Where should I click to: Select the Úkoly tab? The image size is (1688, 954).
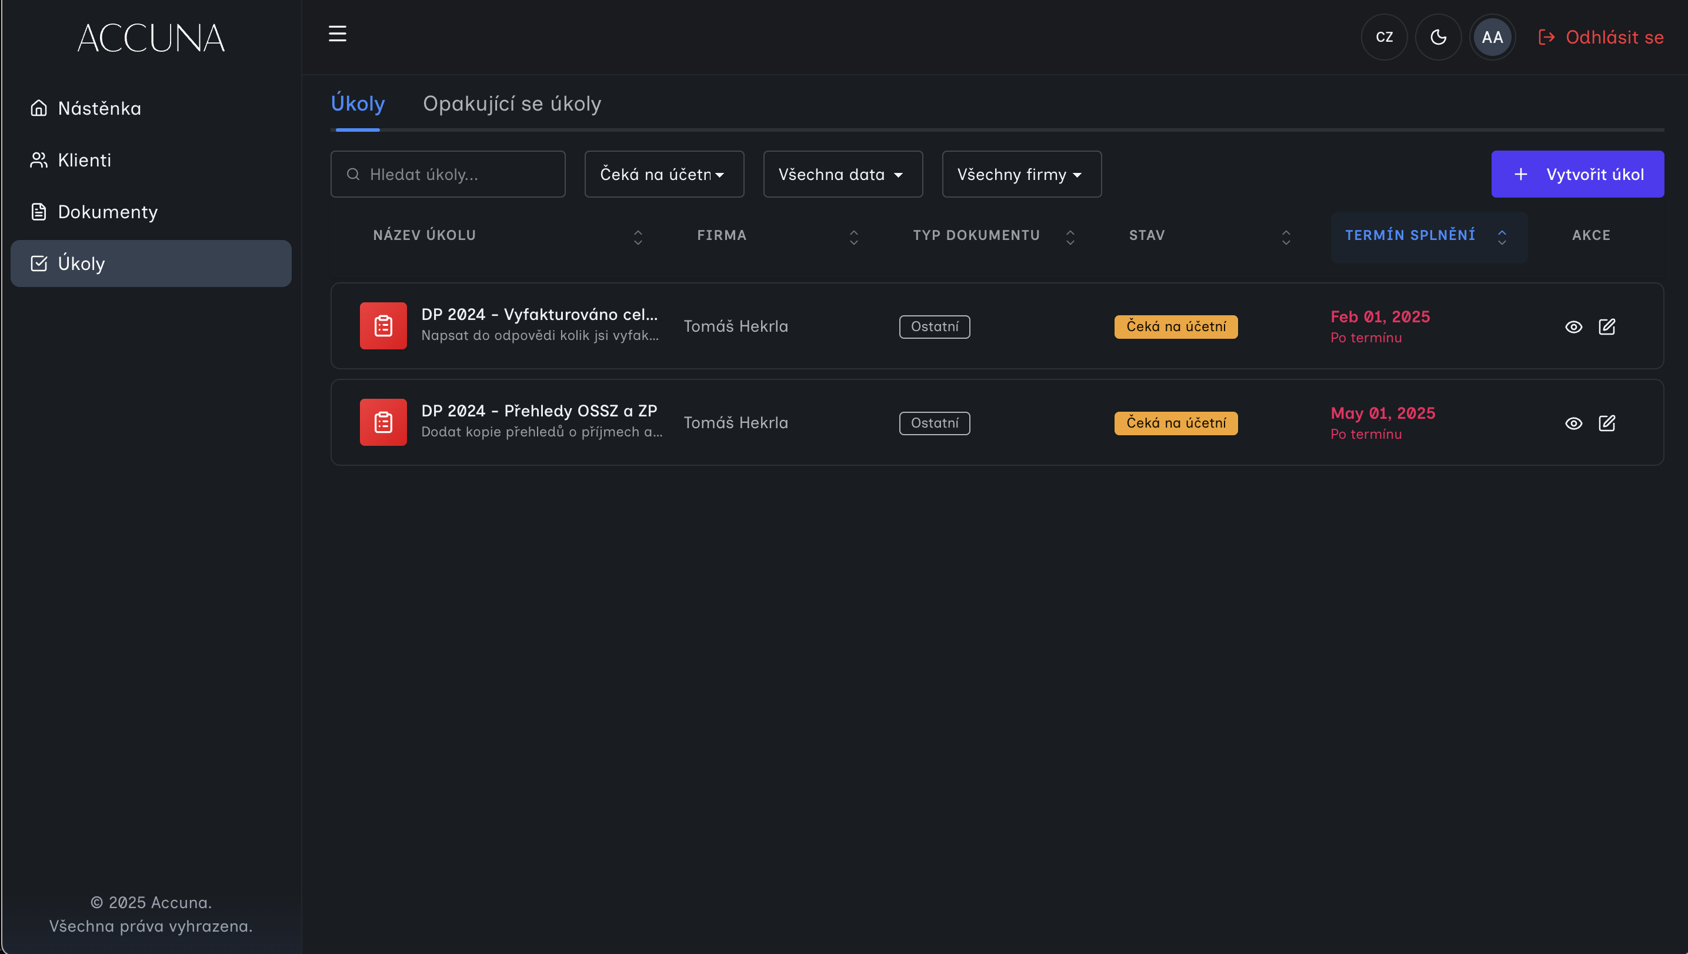coord(358,104)
